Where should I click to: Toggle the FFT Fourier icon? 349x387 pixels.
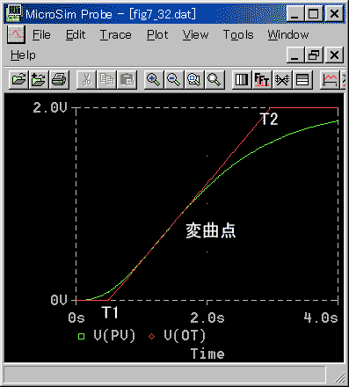point(262,79)
